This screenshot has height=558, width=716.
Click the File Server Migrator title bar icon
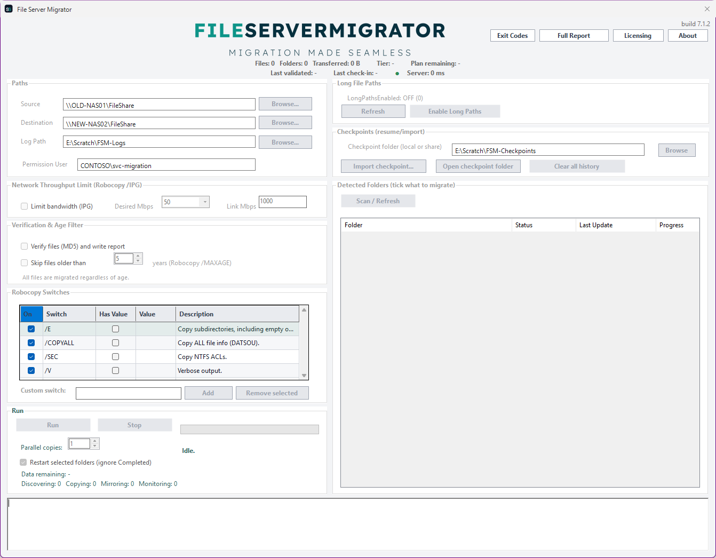tap(9, 9)
